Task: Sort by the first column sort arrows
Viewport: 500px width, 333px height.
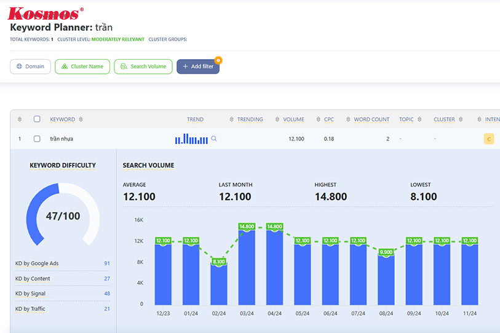Action: (x=20, y=119)
